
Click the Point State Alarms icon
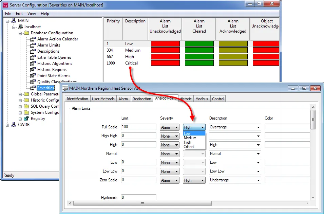[32, 75]
